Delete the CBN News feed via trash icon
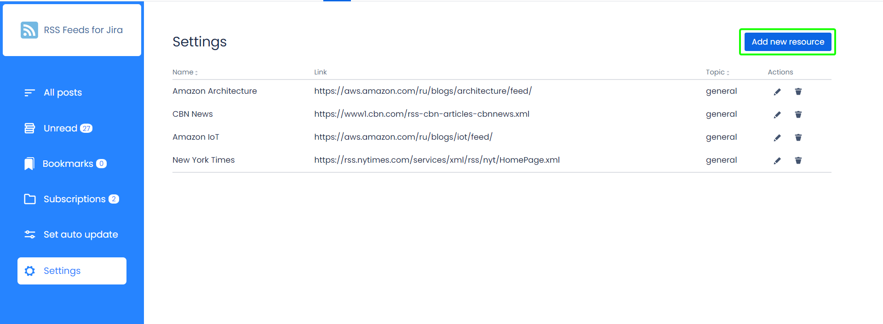Image resolution: width=883 pixels, height=324 pixels. coord(798,114)
